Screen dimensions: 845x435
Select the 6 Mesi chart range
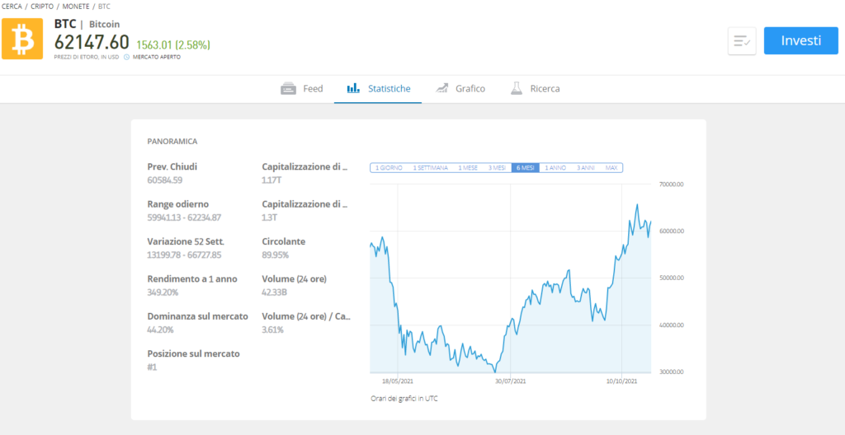[x=526, y=168]
